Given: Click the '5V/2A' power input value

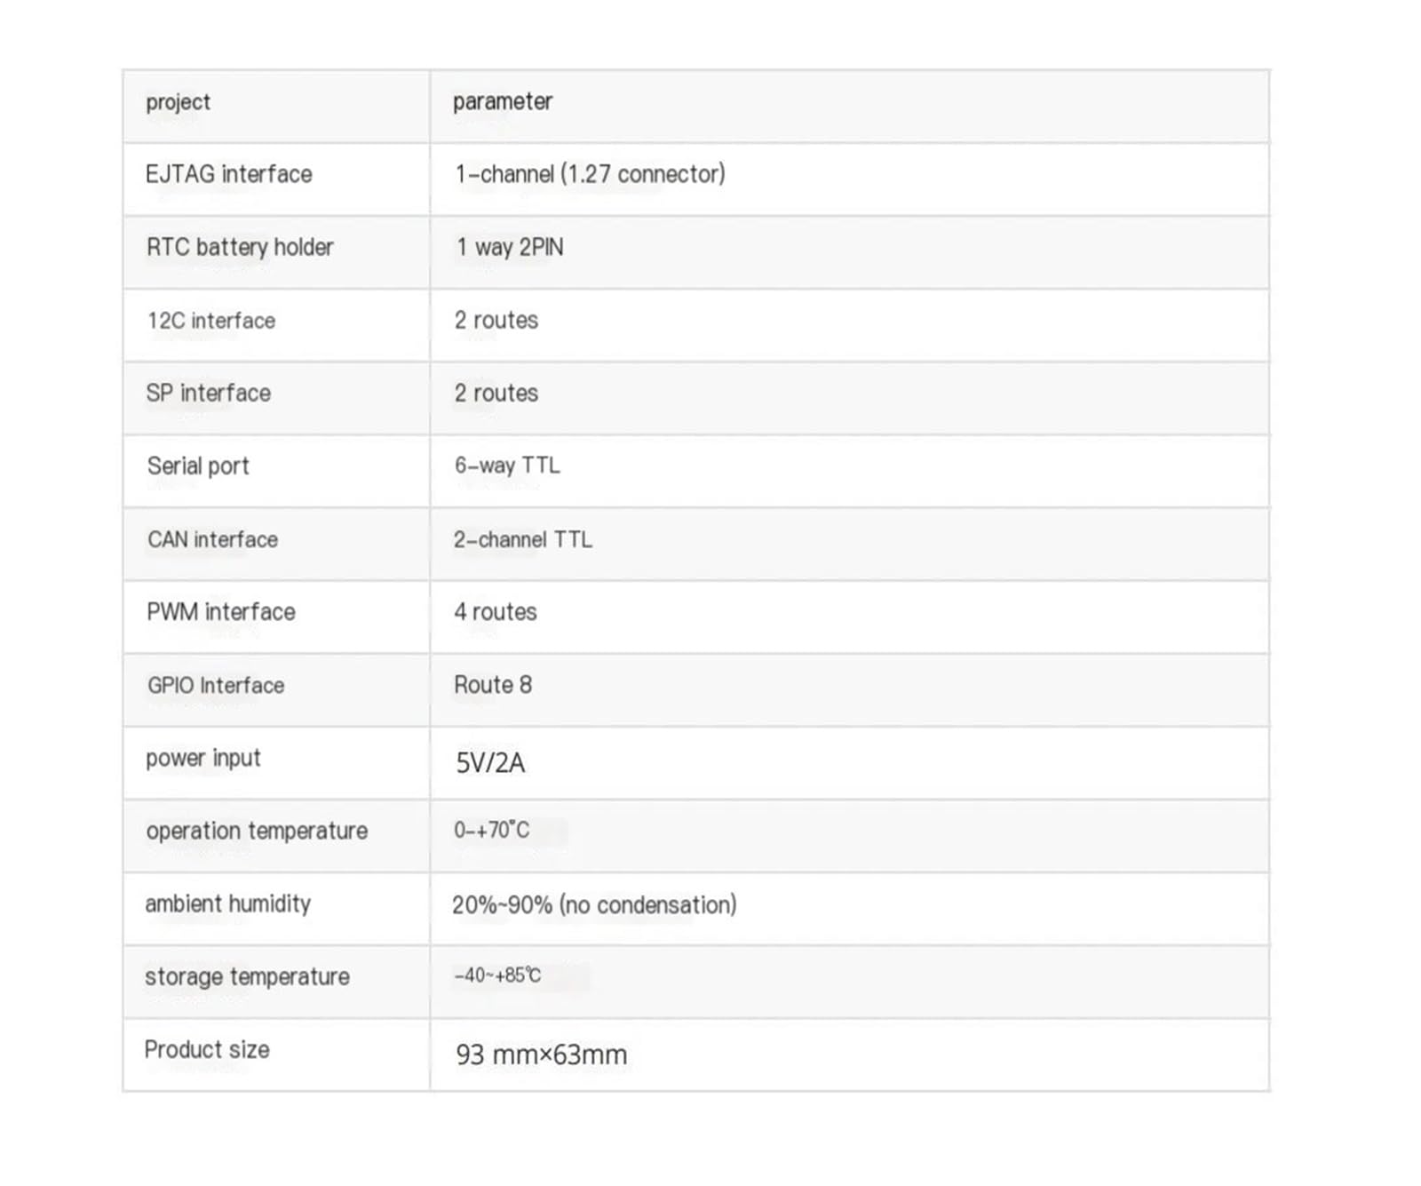Looking at the screenshot, I should (490, 763).
